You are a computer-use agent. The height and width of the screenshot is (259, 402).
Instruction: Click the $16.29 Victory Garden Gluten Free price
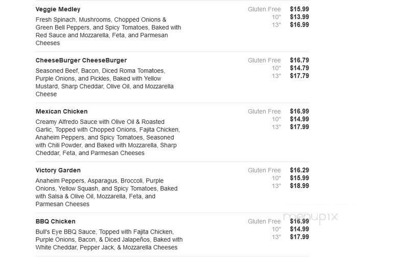[x=299, y=170]
